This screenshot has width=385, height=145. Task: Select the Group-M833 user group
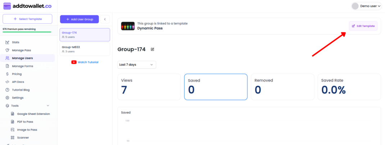coord(85,49)
